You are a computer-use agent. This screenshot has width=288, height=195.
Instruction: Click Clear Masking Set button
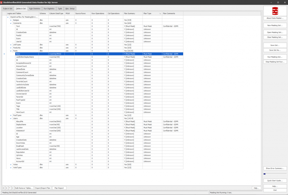[275, 37]
